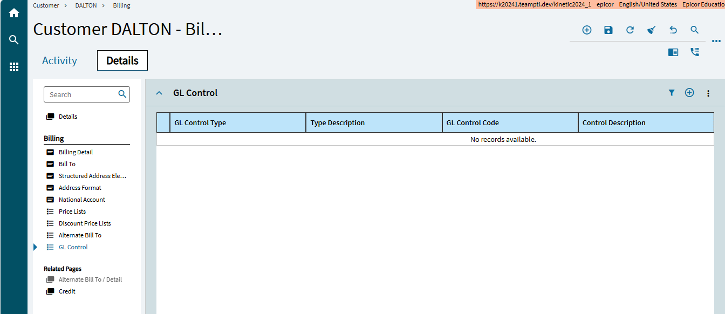Collapse the GL Control panel chevron
This screenshot has height=314, width=725.
click(x=159, y=93)
